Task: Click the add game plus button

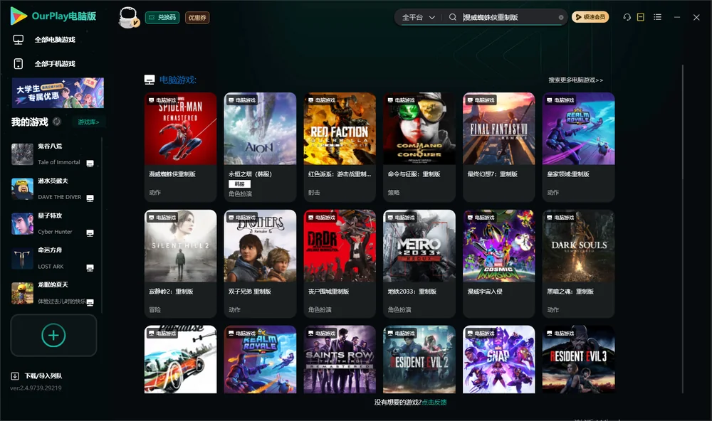Action: click(53, 335)
